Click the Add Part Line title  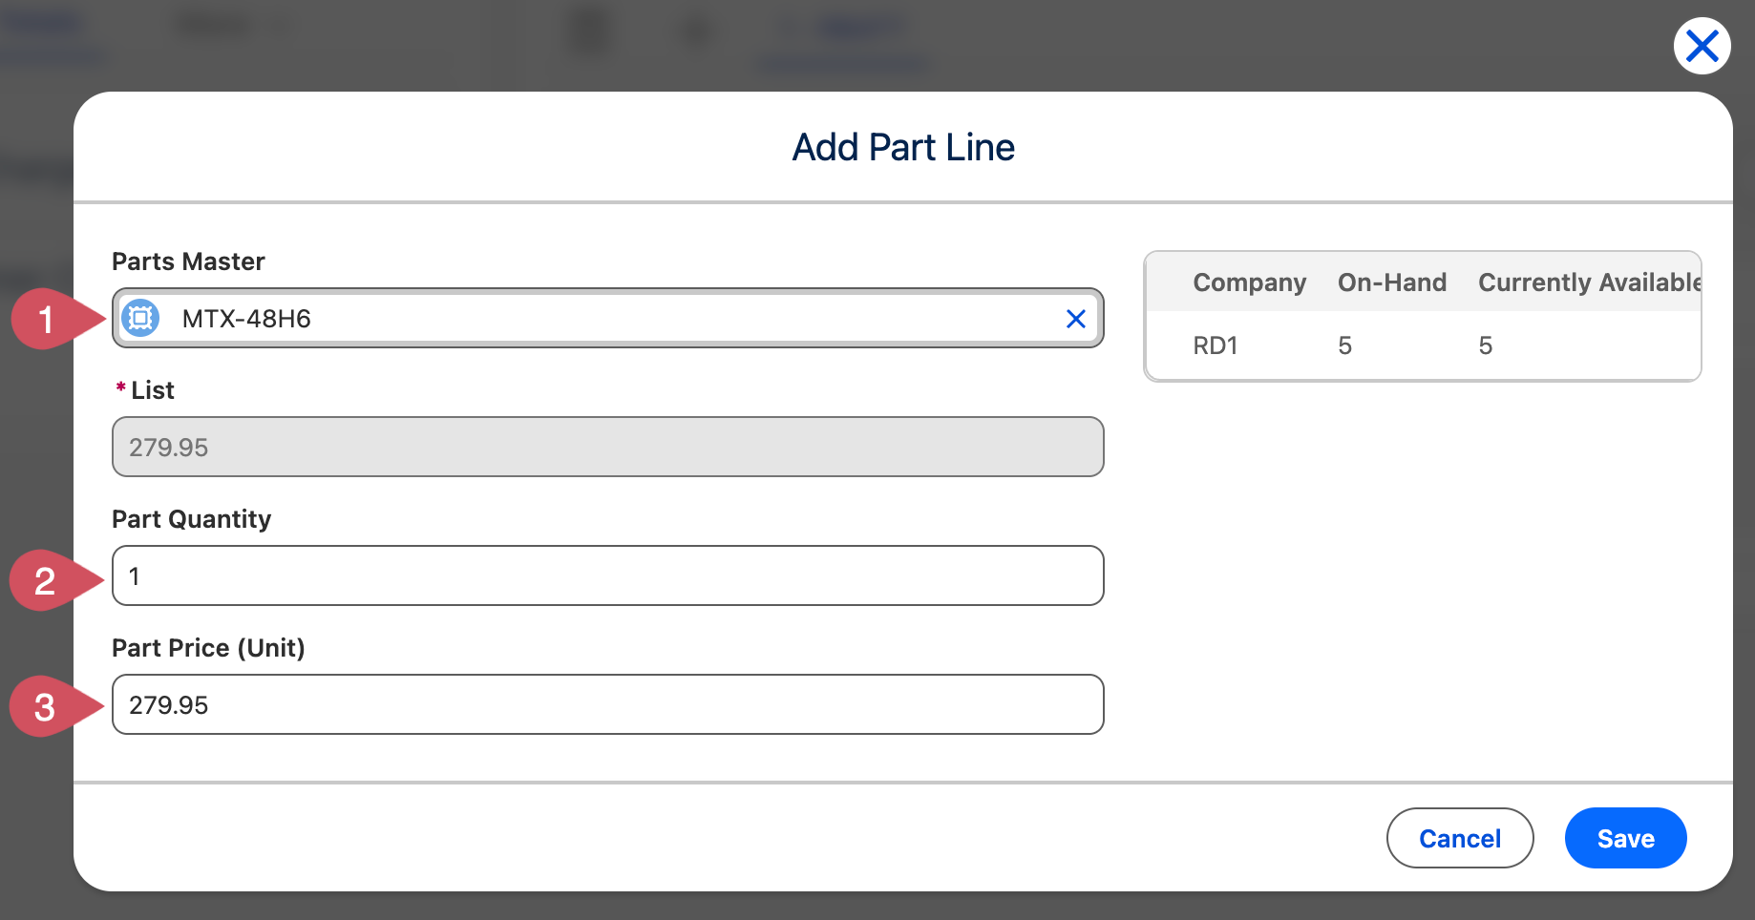point(903,147)
